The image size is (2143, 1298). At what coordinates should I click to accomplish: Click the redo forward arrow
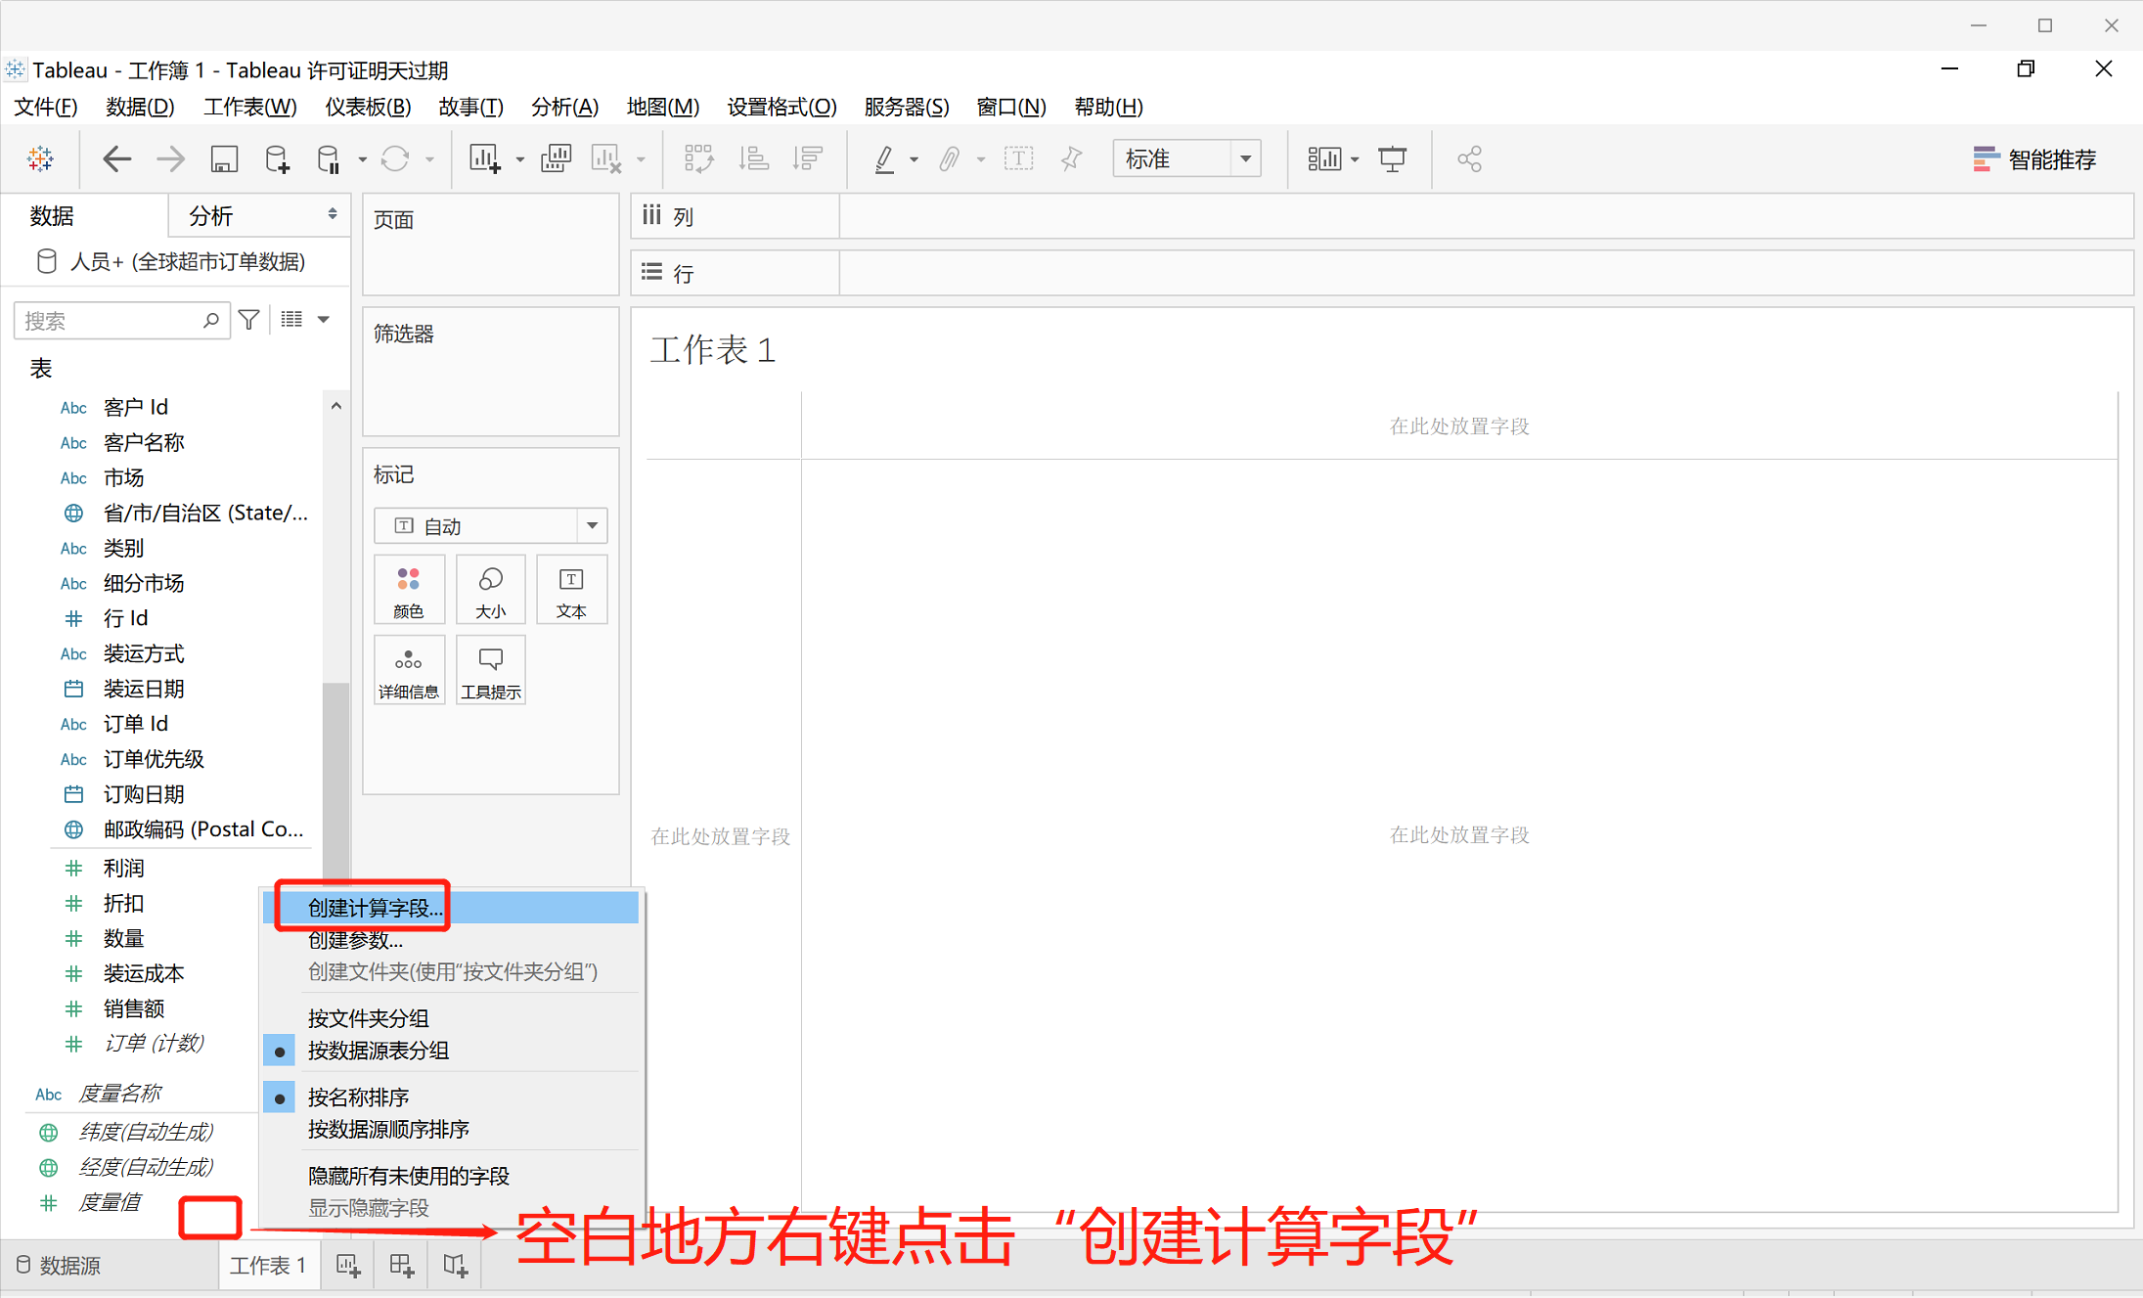[171, 158]
